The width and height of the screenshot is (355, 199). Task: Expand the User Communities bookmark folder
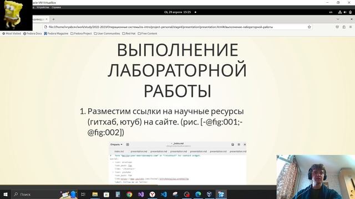tap(107, 33)
